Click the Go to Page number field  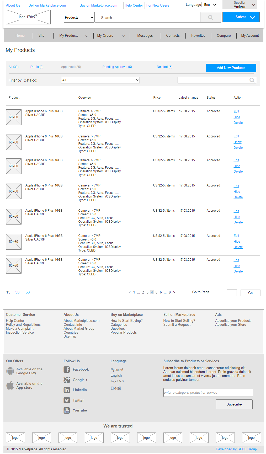232,293
